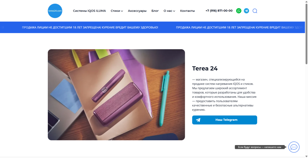Screen dimensions: 308x158
Task: Click the Если будут вопросы tooltip label
Action: click(x=259, y=147)
